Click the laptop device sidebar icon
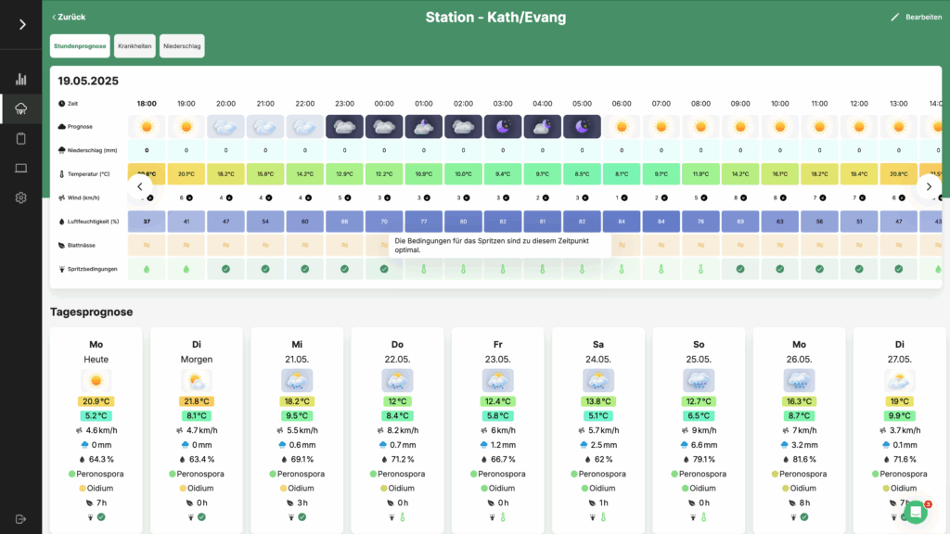The image size is (950, 534). (x=21, y=168)
